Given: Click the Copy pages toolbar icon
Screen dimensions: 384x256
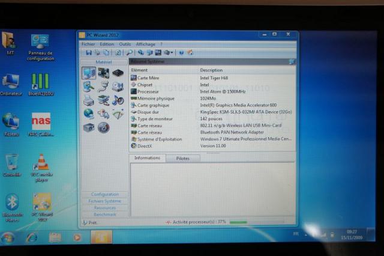Looking at the screenshot, I should coord(106,52).
